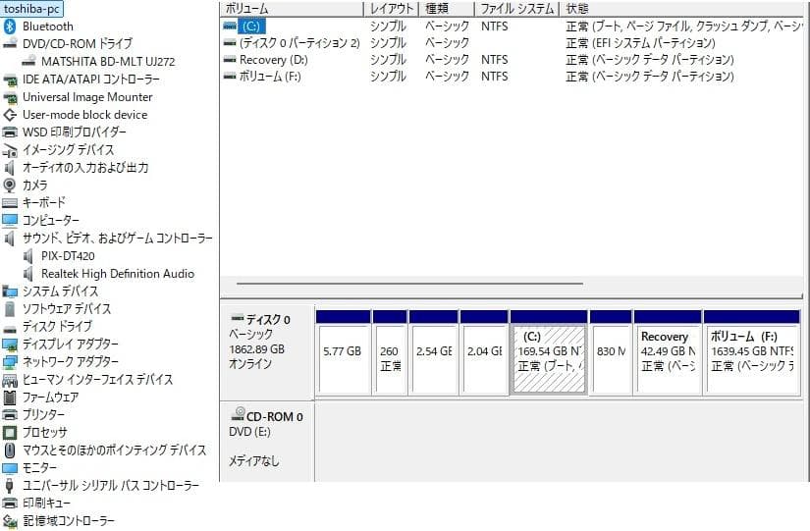Select the ユニバーサル シリアル バス コントローラー USB icon
The width and height of the screenshot is (810, 531).
9,486
